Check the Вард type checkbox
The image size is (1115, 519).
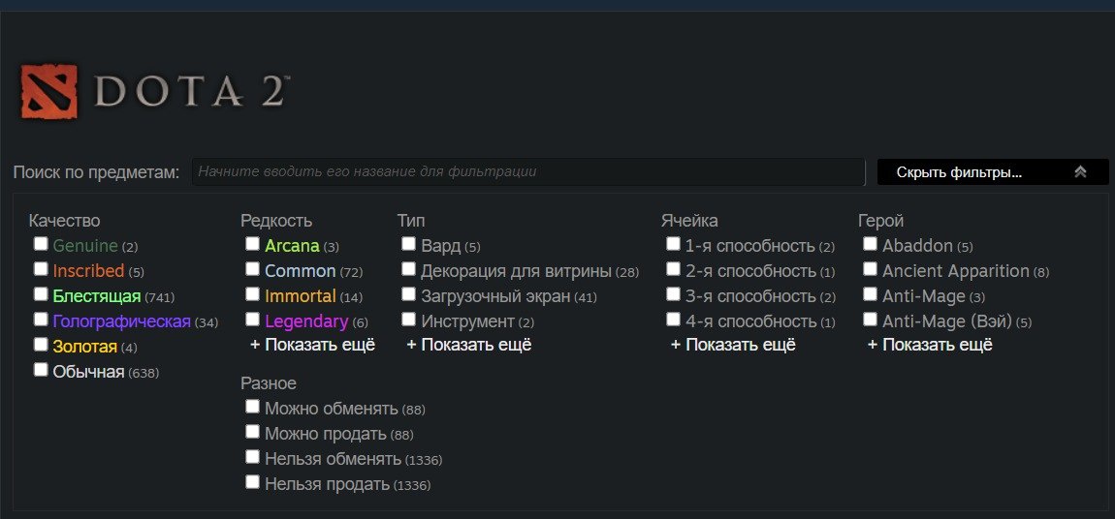pos(408,244)
